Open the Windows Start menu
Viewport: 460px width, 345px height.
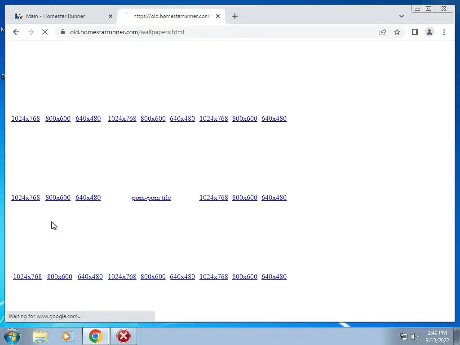[12, 336]
